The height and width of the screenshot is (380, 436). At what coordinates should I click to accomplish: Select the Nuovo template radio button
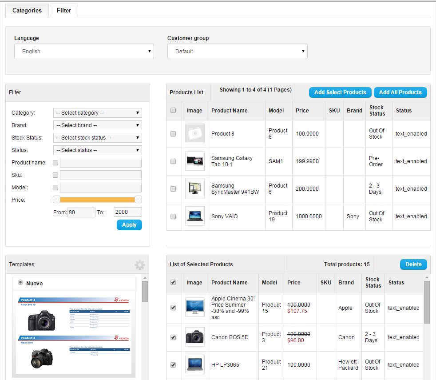click(20, 283)
